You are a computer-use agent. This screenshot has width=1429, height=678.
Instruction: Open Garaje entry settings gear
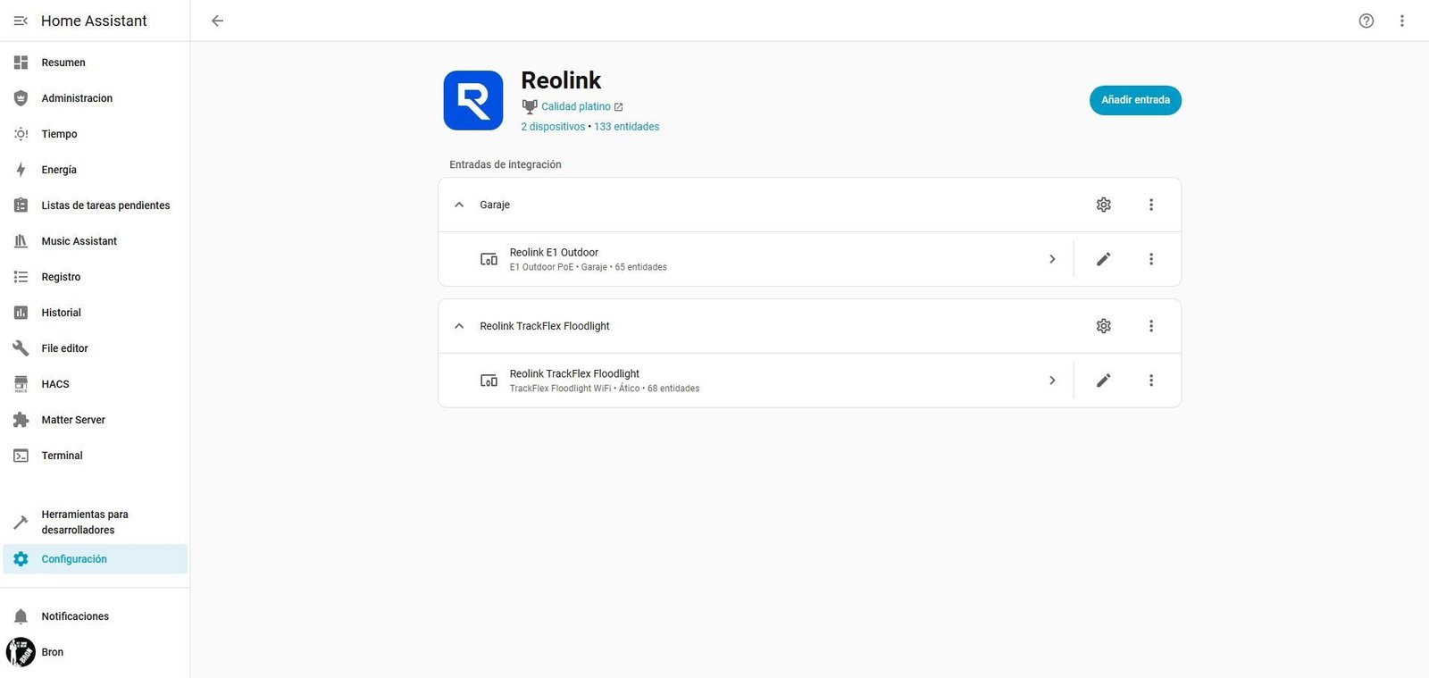(1104, 205)
